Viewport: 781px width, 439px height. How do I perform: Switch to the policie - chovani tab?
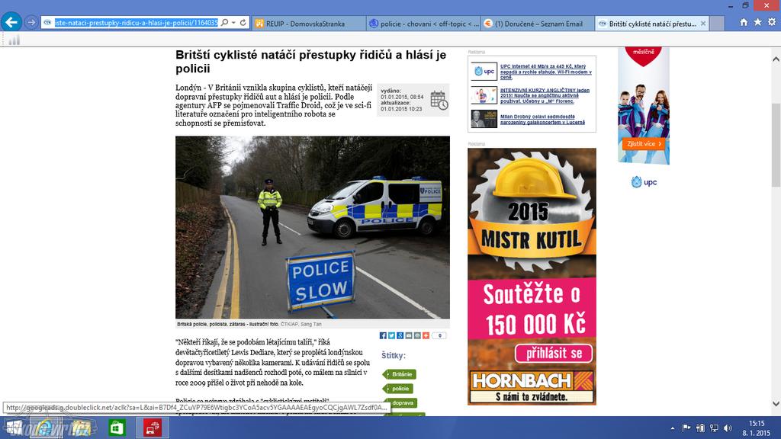pyautogui.click(x=424, y=24)
